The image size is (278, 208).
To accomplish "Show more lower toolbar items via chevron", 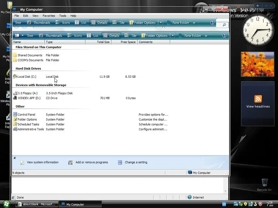I will pyautogui.click(x=206, y=36).
